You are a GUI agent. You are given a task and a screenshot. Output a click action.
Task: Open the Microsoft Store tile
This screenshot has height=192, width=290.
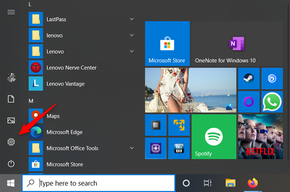click(x=167, y=43)
